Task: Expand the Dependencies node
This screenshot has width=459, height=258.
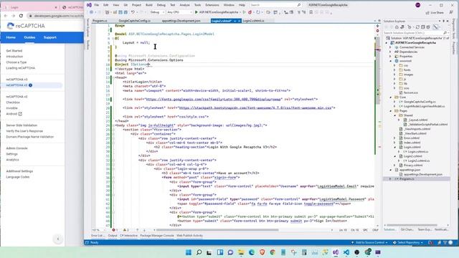Action: 390,52
